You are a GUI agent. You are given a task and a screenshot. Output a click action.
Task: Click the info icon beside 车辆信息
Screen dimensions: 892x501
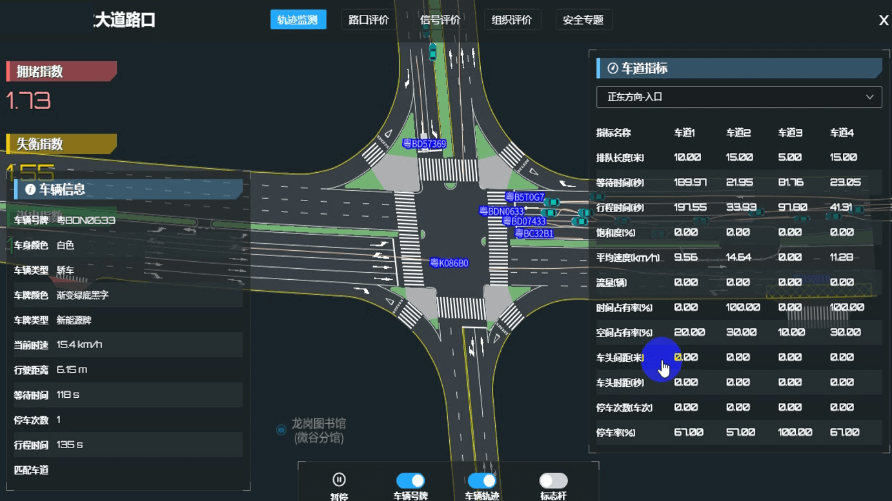[30, 190]
